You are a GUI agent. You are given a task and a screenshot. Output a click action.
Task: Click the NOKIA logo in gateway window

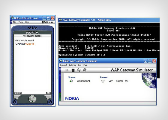click(x=72, y=98)
